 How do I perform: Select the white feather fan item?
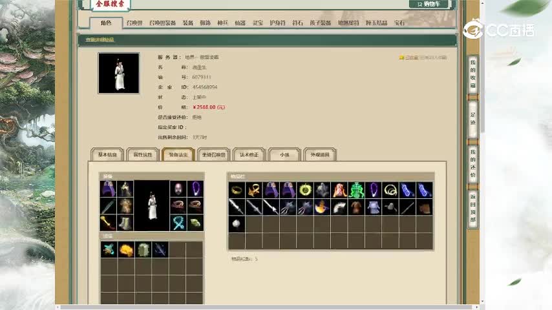(x=339, y=207)
